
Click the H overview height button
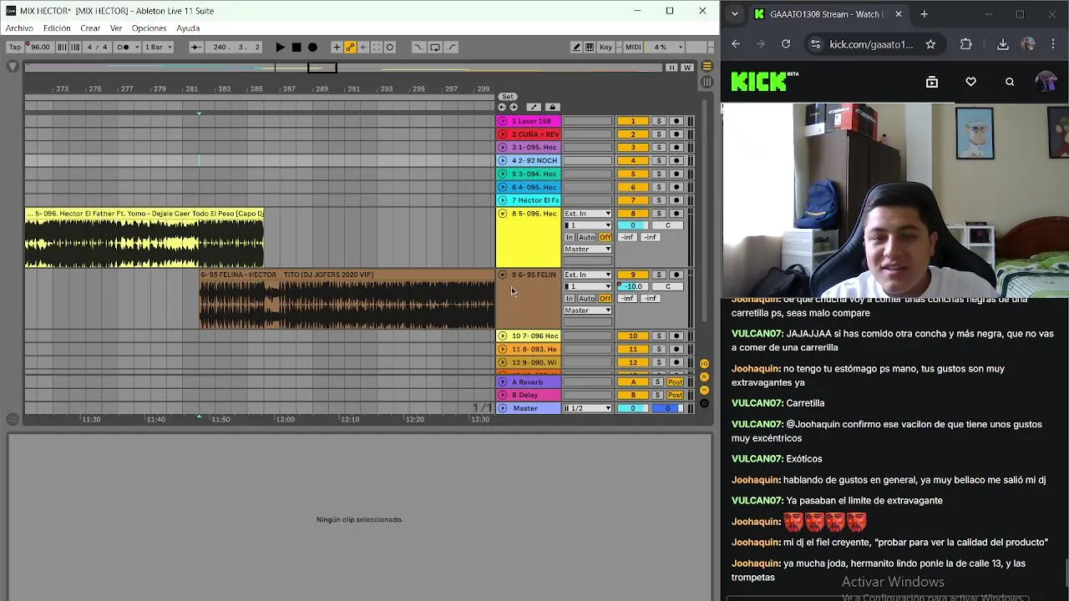pos(671,68)
